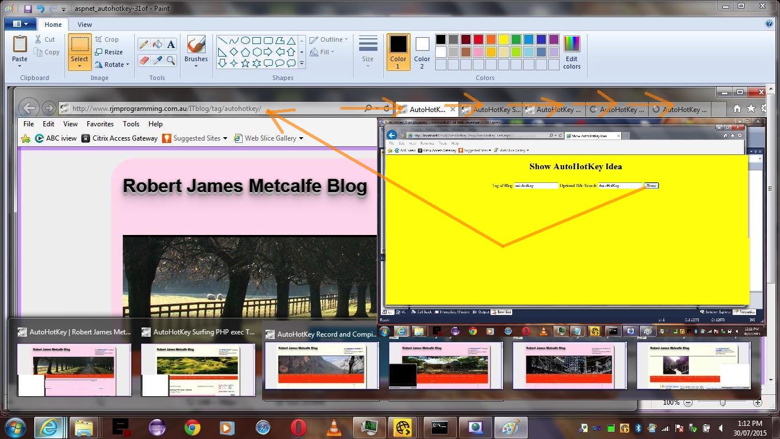Viewport: 780px width, 439px height.
Task: Open VLC media player from the taskbar
Action: point(334,427)
